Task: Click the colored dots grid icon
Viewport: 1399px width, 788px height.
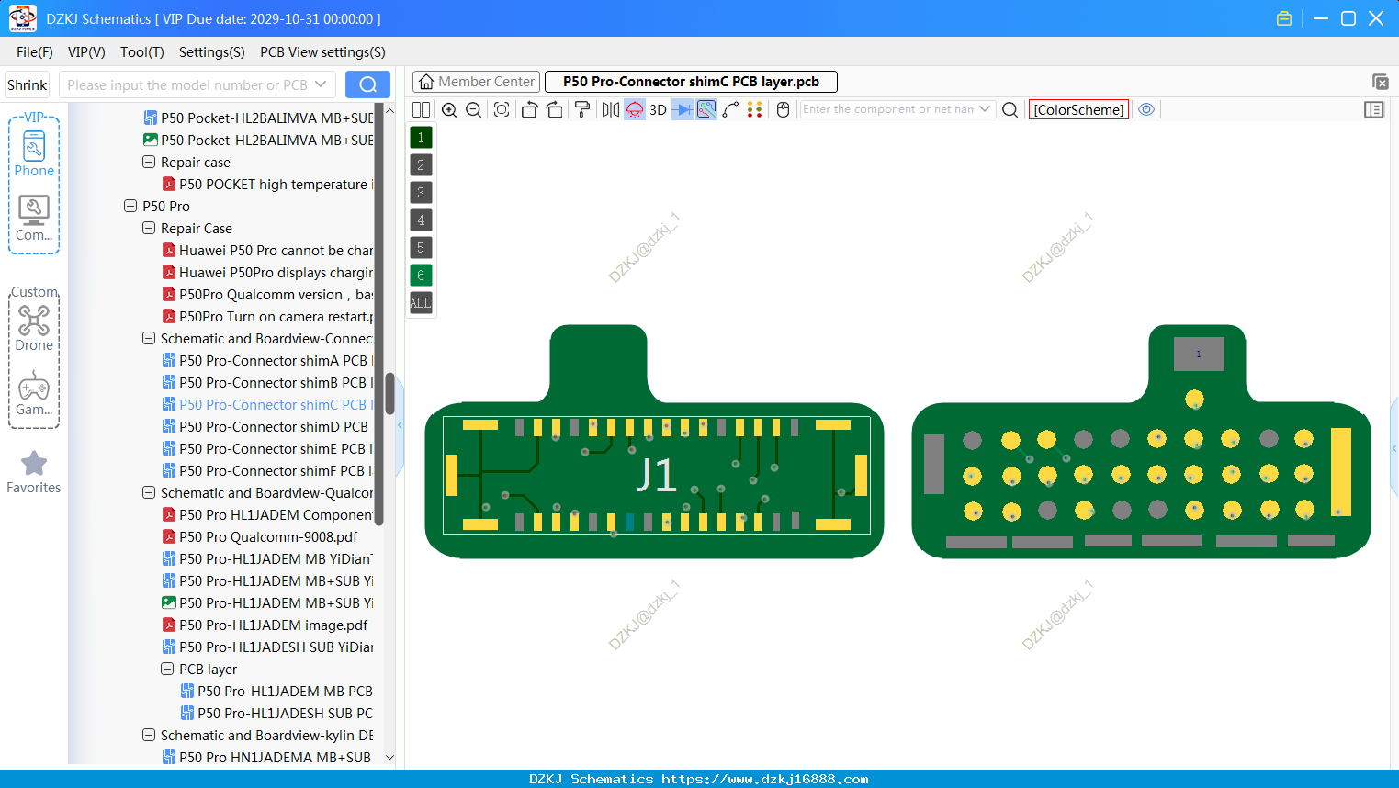Action: 754,109
